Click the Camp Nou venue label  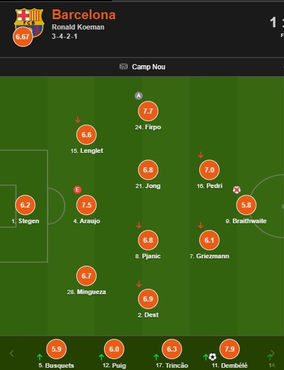coord(148,67)
